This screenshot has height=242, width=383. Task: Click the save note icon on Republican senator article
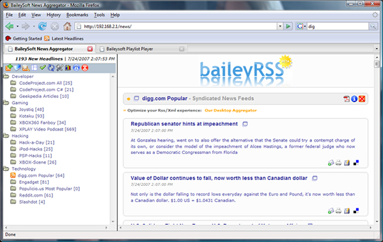click(347, 163)
